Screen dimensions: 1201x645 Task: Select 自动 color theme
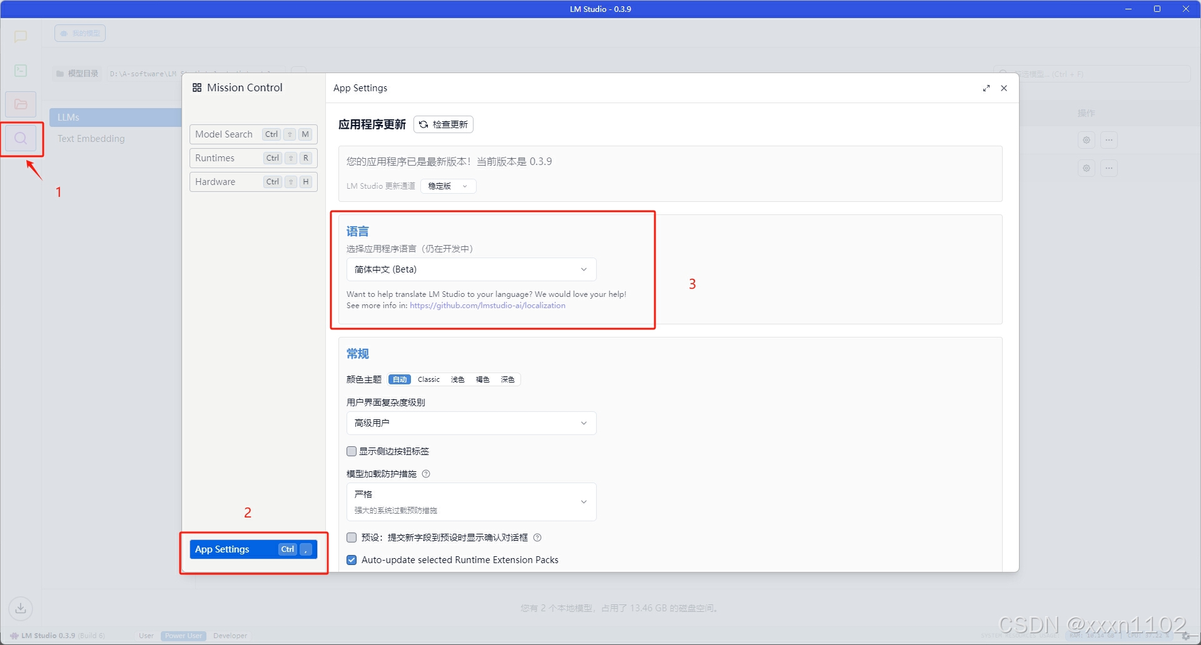400,379
